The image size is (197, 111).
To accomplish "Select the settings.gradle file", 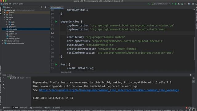I will click(x=13, y=39).
